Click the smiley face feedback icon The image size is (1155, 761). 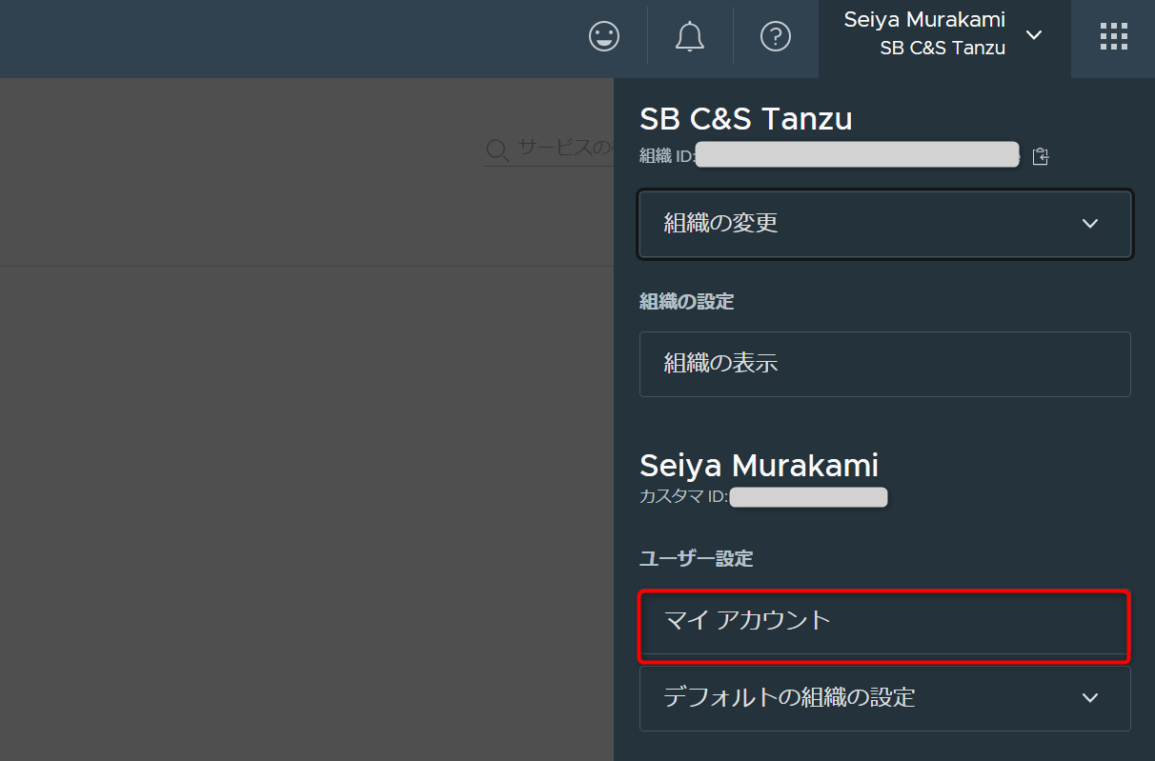[x=604, y=37]
